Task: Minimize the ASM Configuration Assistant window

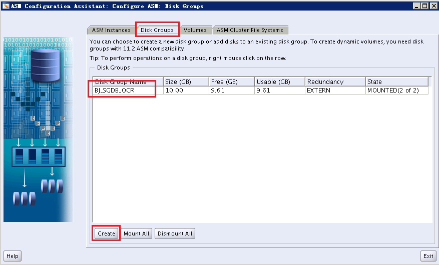Action: [x=416, y=6]
